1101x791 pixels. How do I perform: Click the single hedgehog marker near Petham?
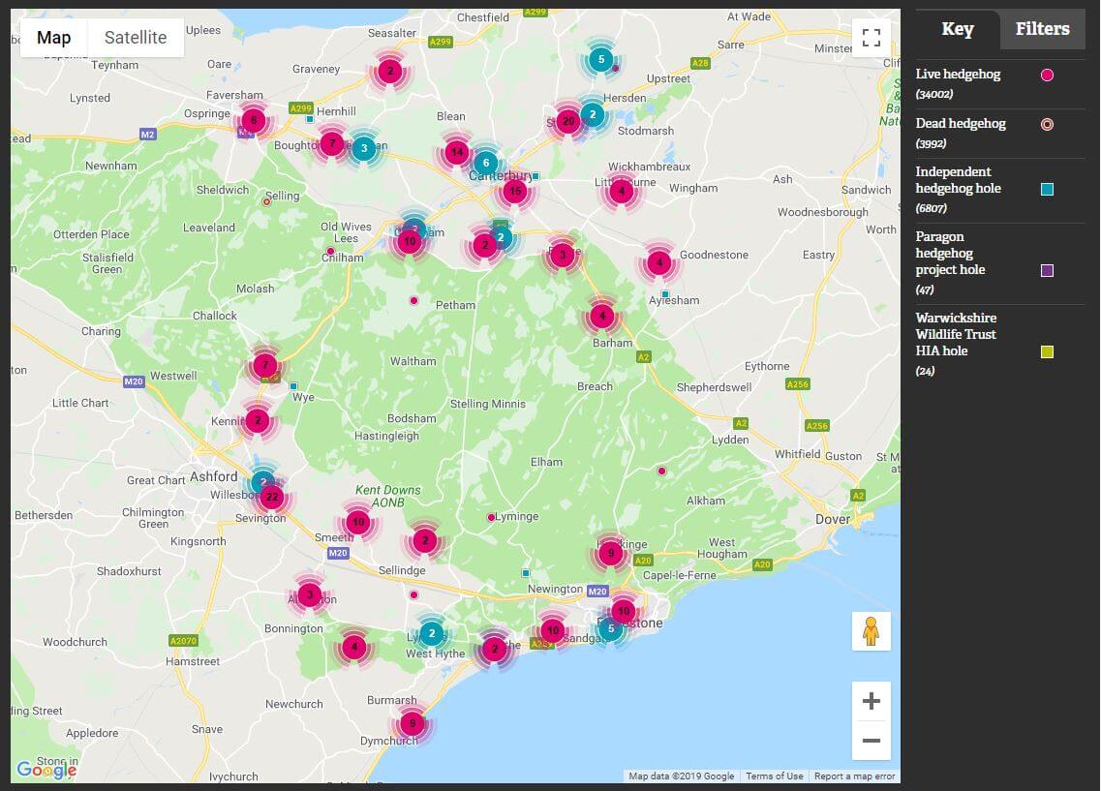413,300
